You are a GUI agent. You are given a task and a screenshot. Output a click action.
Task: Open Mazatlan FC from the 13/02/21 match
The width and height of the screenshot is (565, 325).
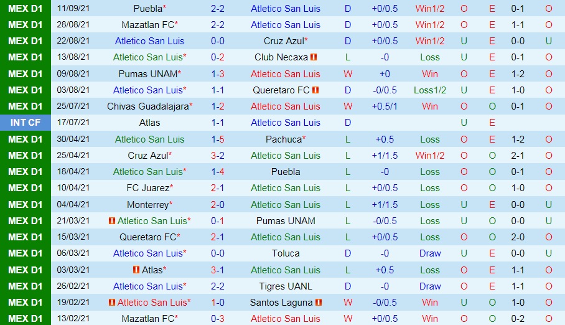(x=148, y=319)
